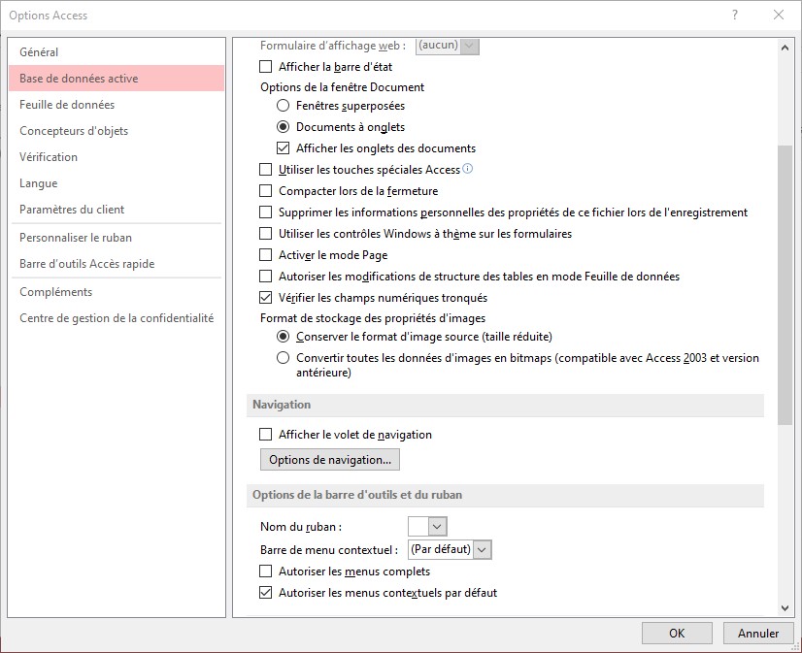Screen dimensions: 802x653
Task: Confirm with the OK button
Action: click(677, 634)
